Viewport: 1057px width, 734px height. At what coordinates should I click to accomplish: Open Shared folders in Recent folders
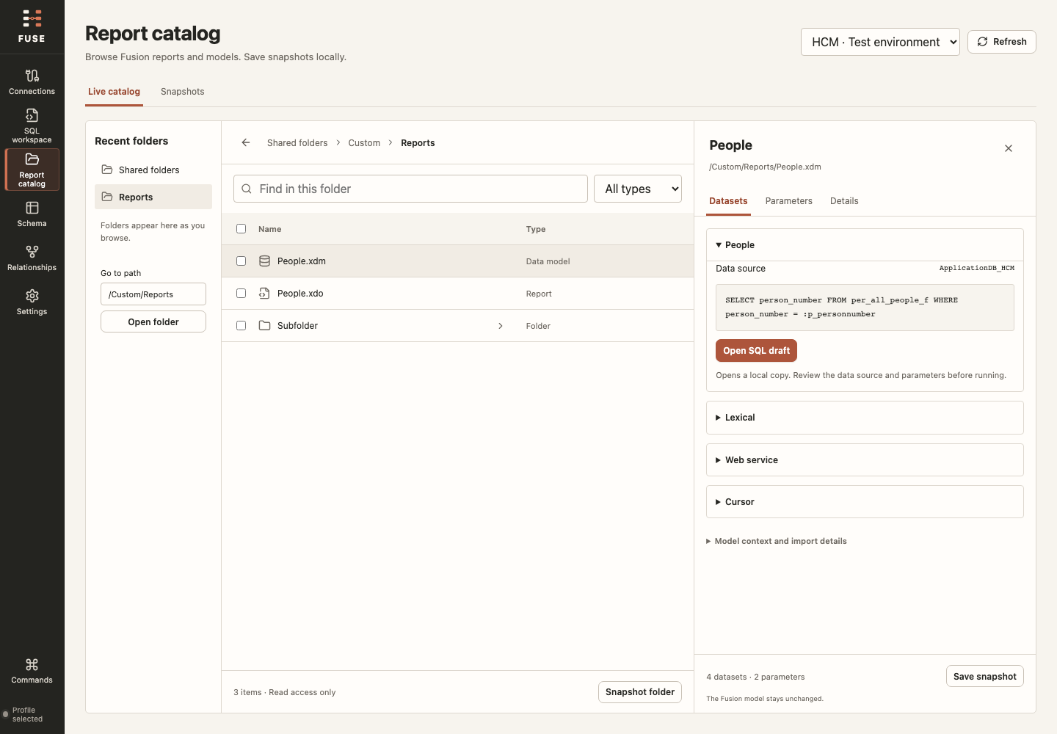[x=153, y=170]
